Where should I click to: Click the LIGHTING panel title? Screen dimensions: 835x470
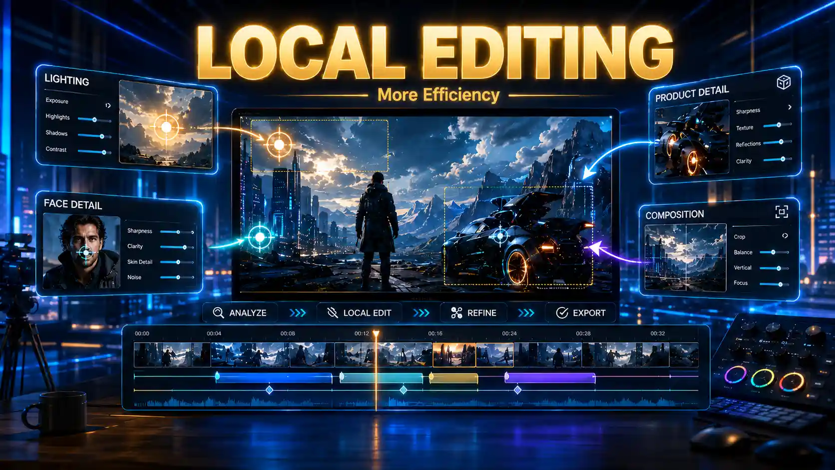click(x=67, y=80)
